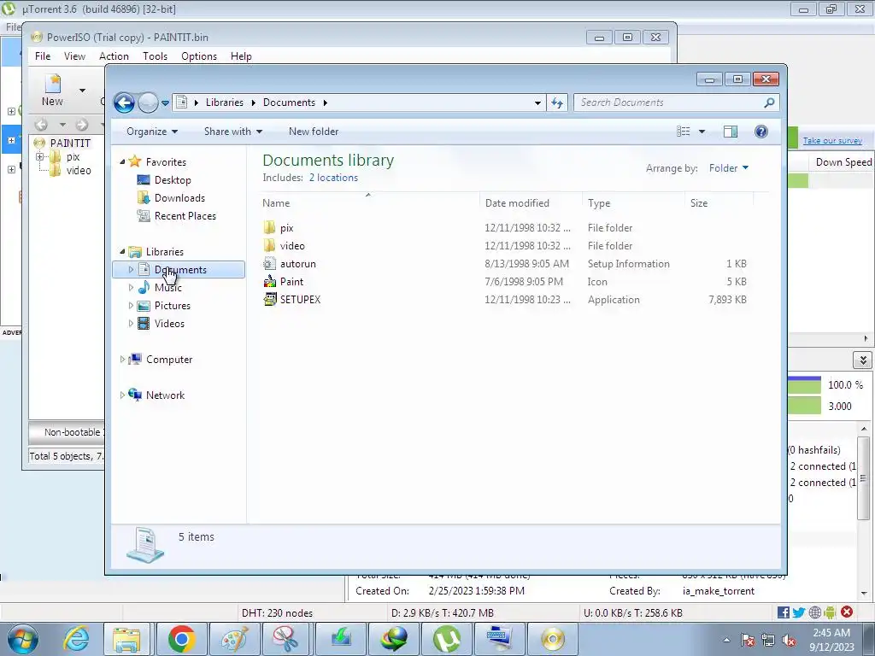Open address bar history dropdown arrow
Image resolution: width=875 pixels, height=656 pixels.
click(x=537, y=103)
